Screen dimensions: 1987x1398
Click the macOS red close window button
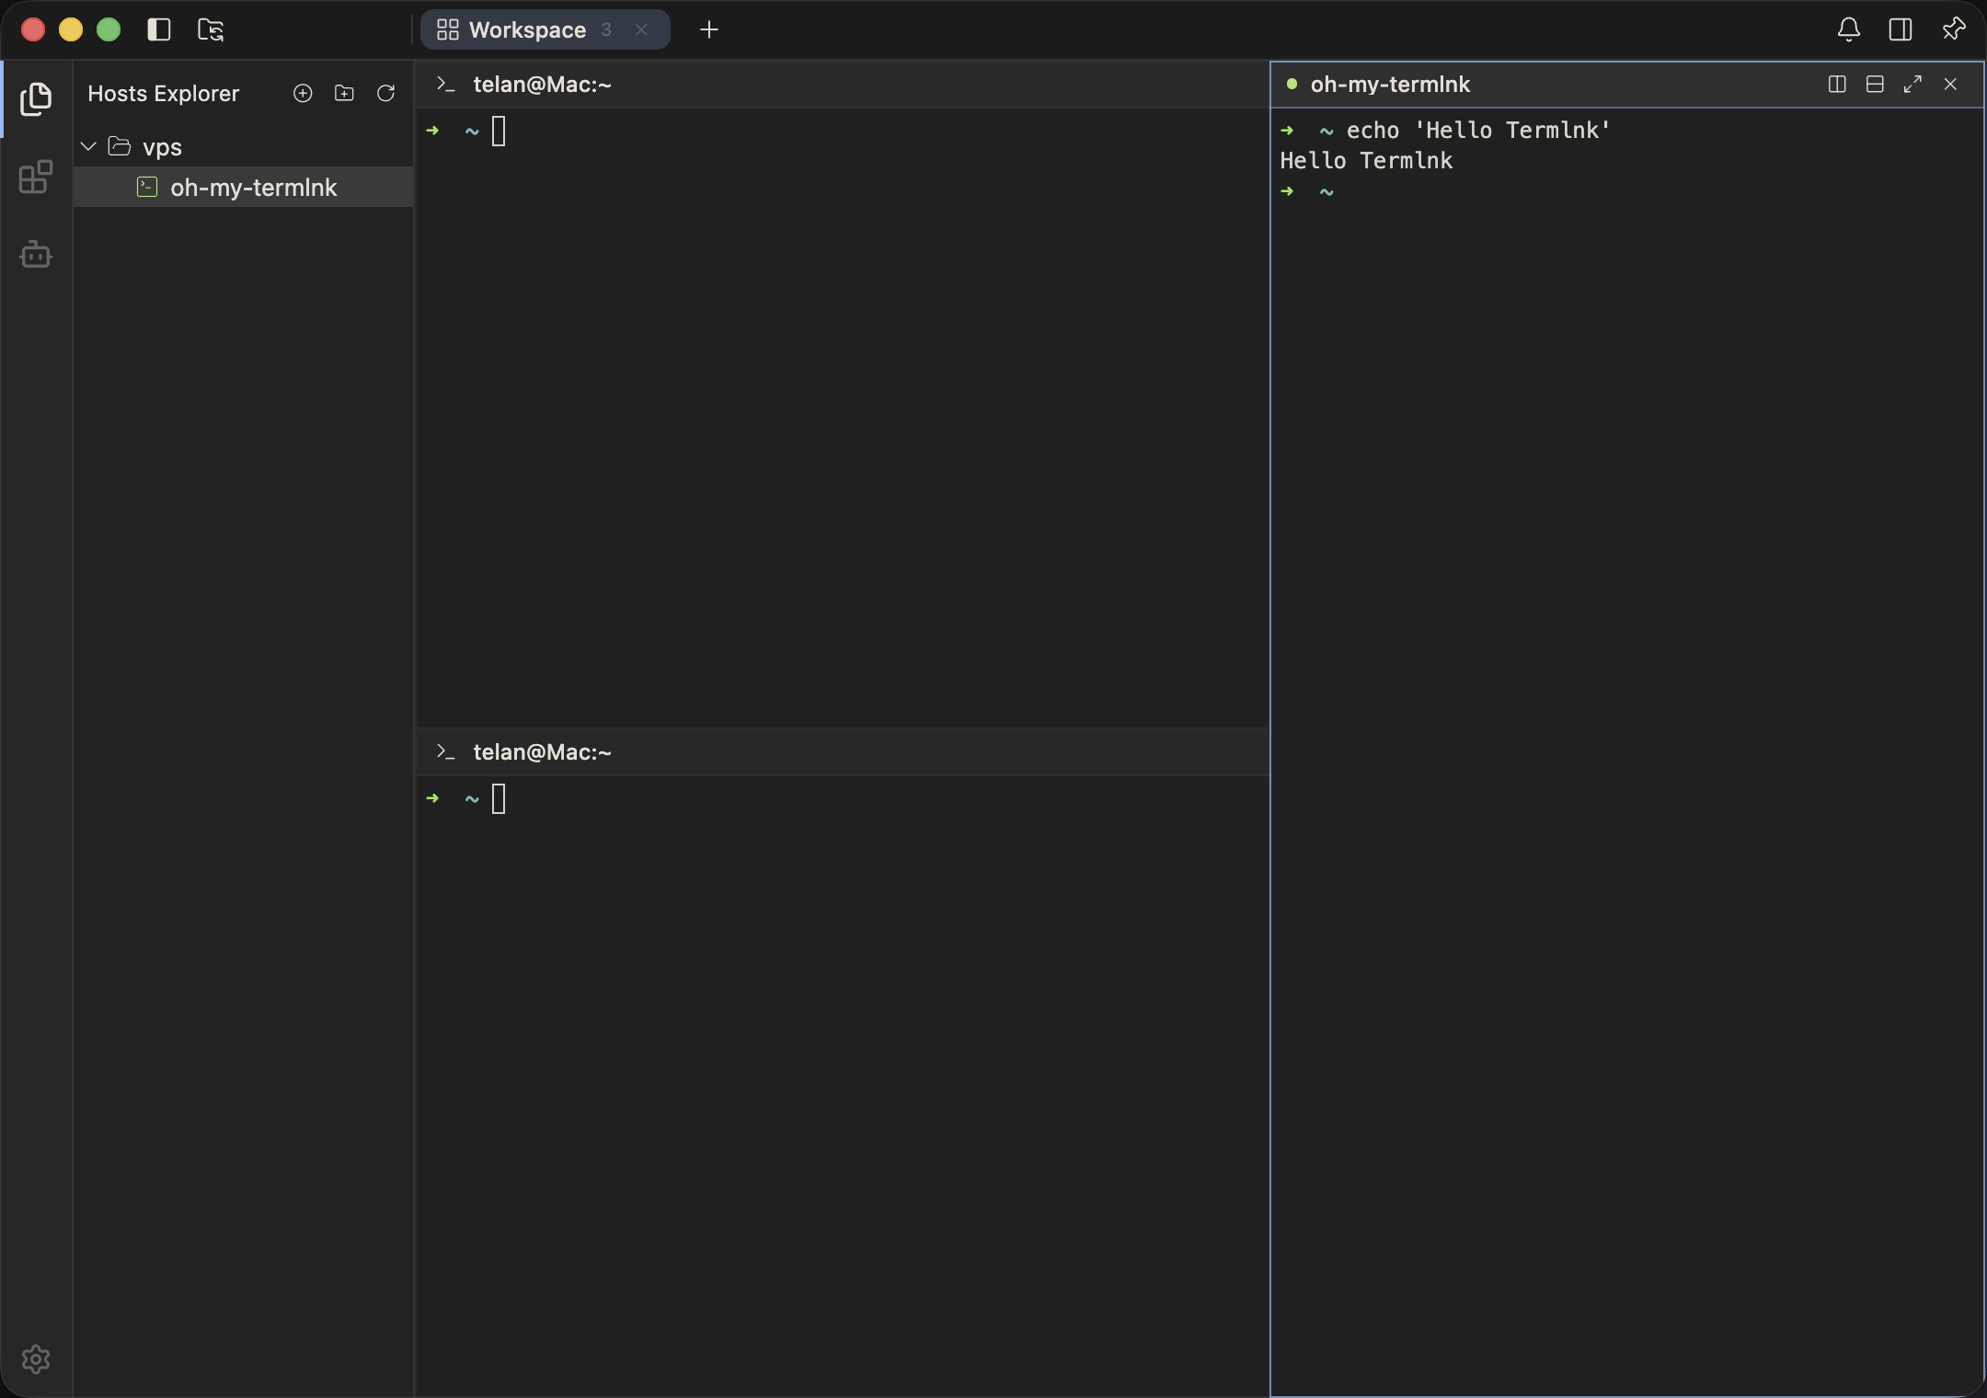pyautogui.click(x=33, y=29)
